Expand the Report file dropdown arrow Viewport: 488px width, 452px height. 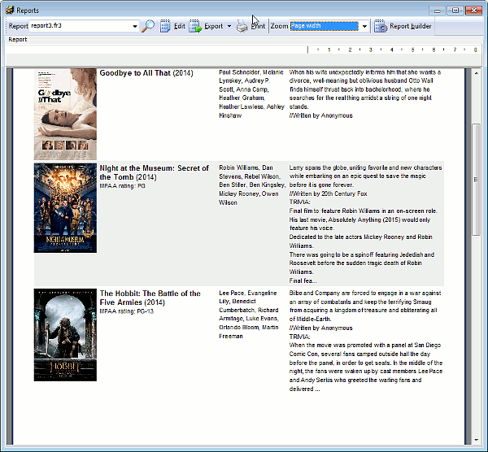point(135,26)
